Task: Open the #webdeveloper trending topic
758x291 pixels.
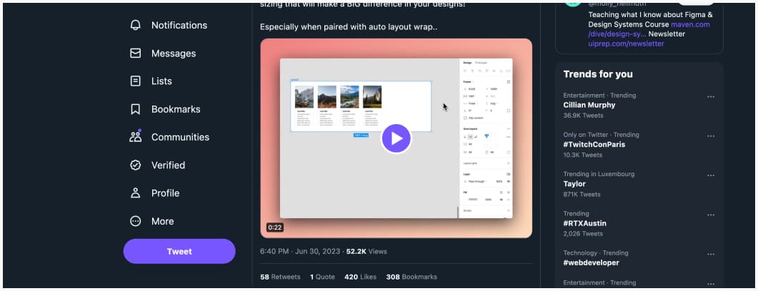Action: [x=591, y=262]
